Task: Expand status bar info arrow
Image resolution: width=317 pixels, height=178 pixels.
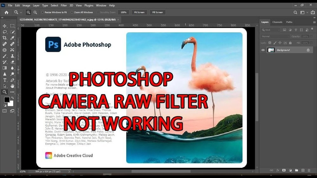Action: pos(69,172)
